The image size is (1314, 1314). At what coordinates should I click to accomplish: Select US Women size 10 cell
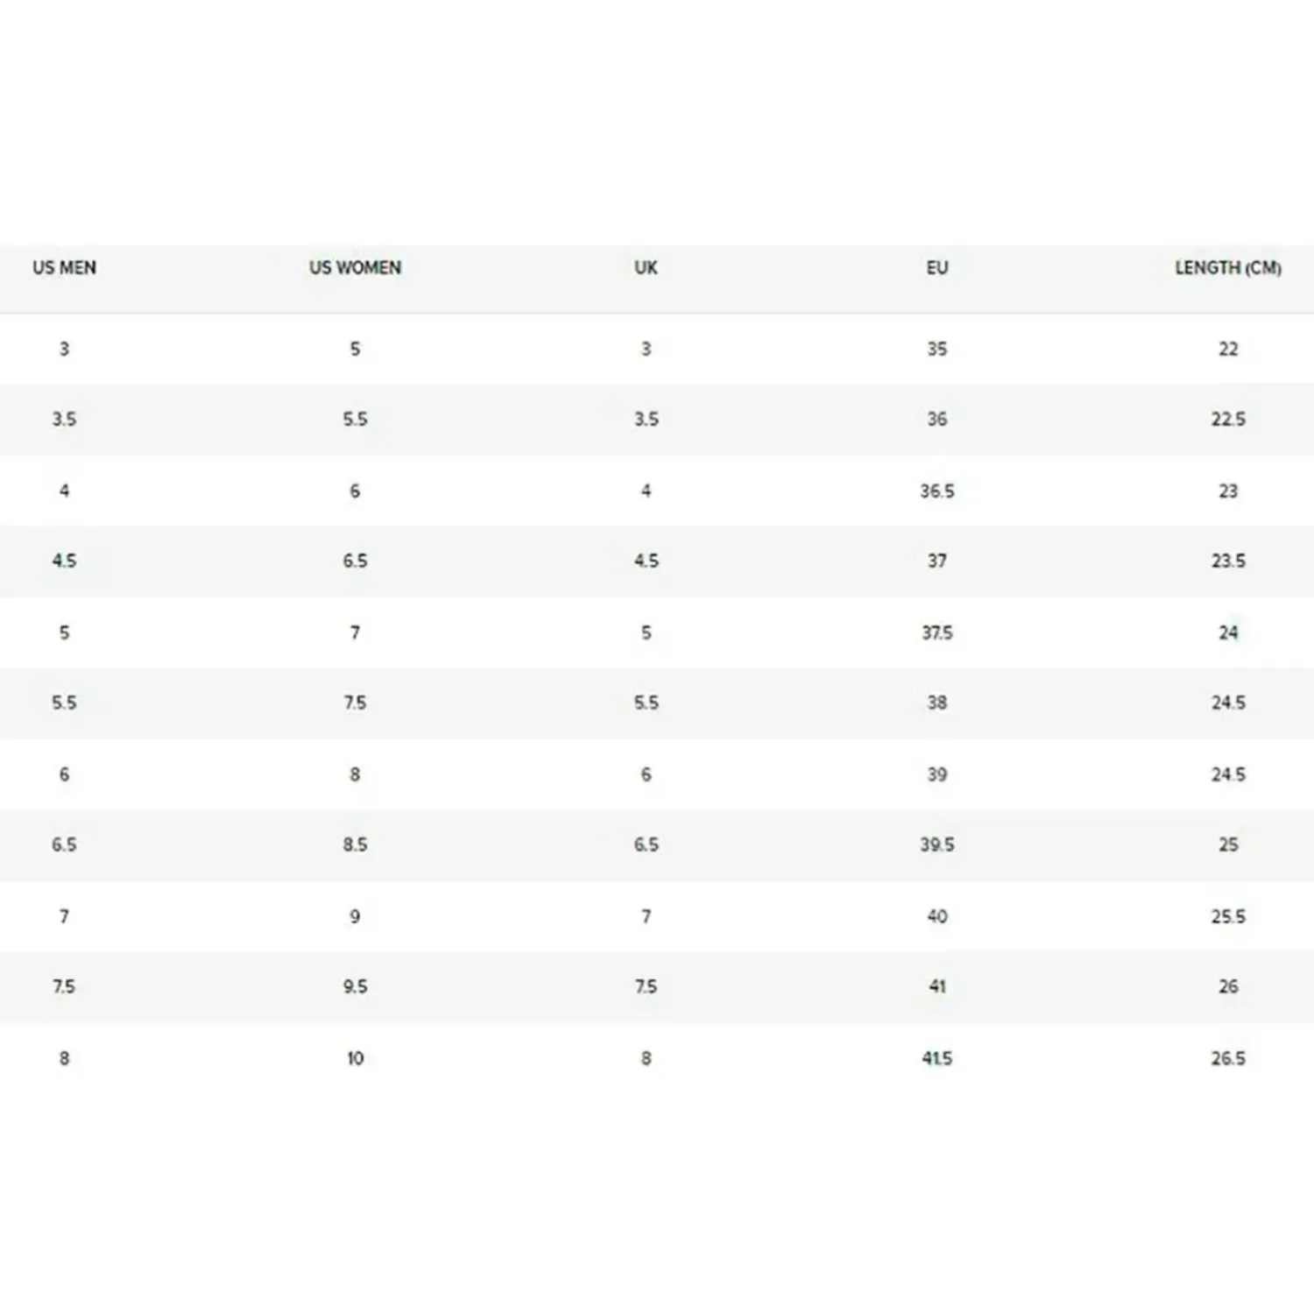pyautogui.click(x=355, y=1058)
